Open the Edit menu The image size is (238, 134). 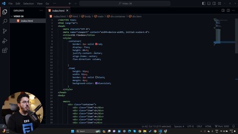[x=18, y=3]
